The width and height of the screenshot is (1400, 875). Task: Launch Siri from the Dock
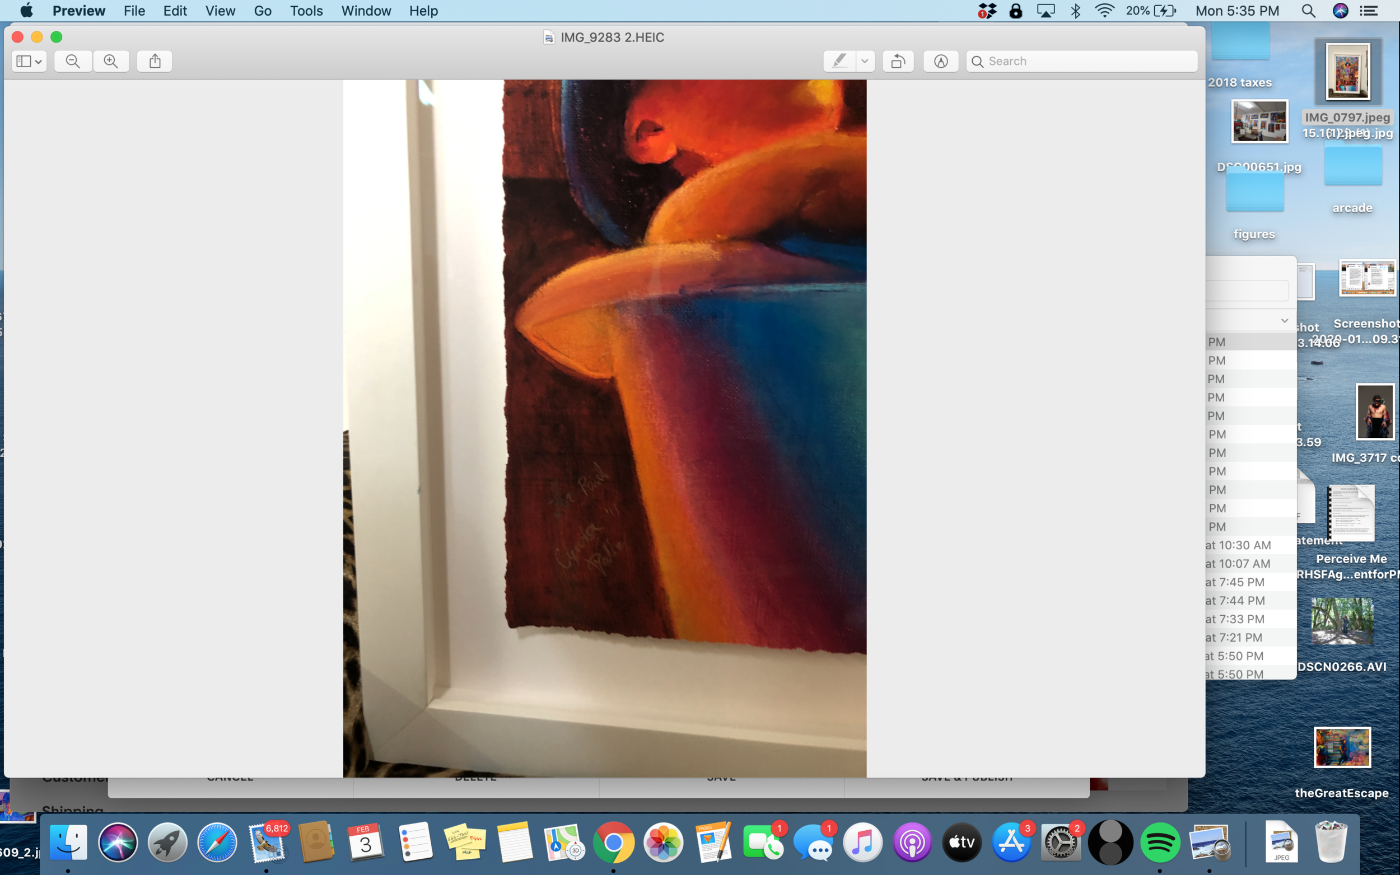(x=118, y=842)
